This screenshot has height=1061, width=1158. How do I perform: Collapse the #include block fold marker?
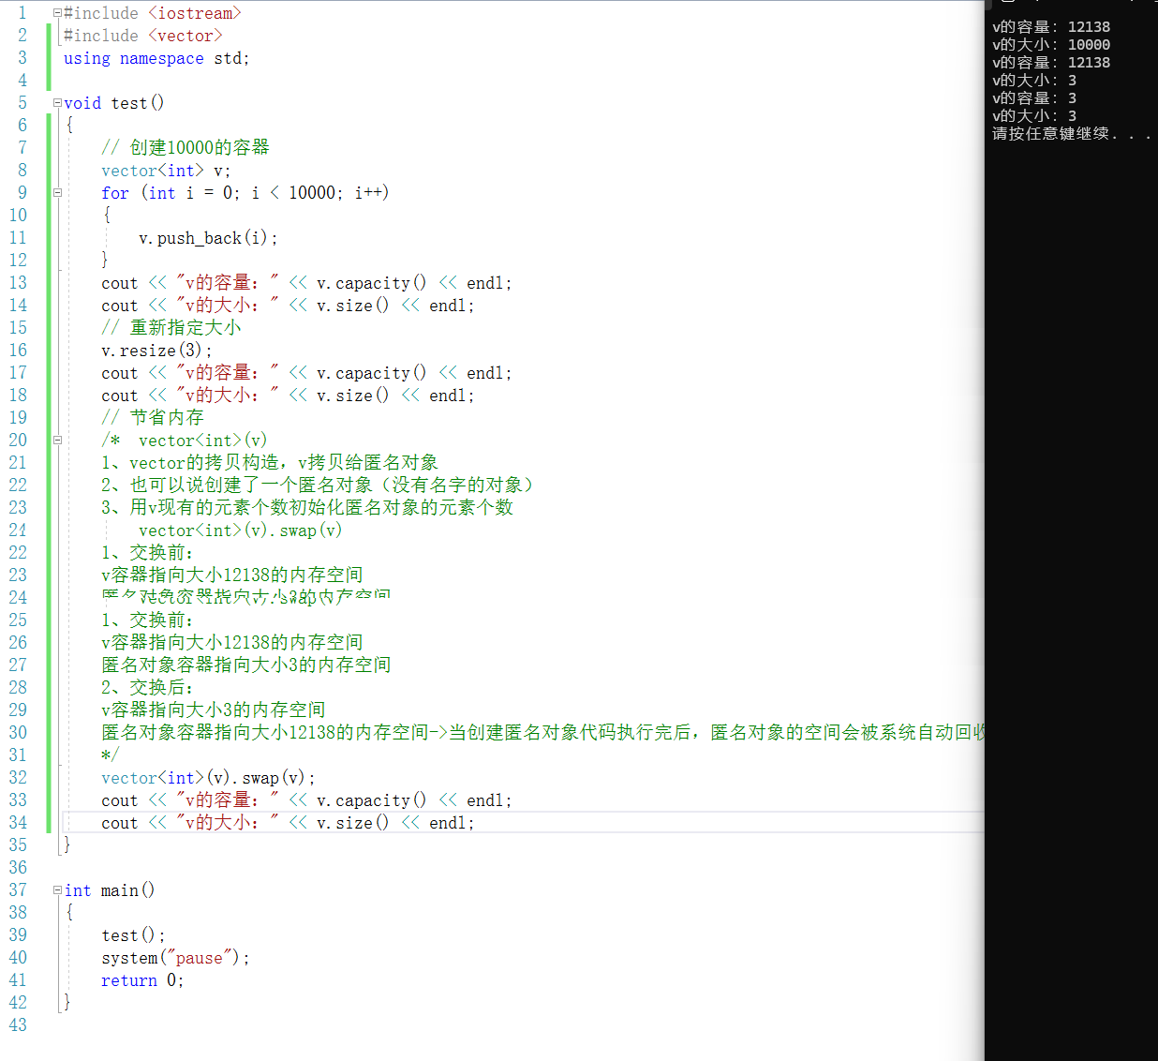coord(57,13)
